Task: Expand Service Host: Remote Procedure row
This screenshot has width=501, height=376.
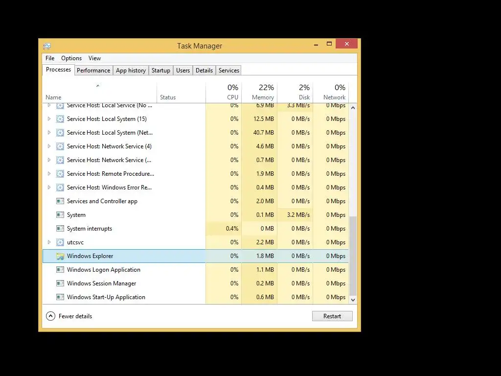Action: coord(49,174)
